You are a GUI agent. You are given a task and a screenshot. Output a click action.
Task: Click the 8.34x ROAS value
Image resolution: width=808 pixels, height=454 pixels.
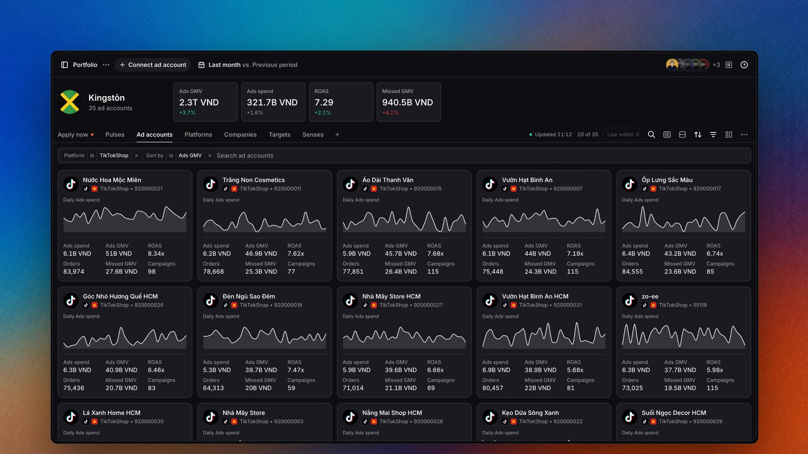click(x=156, y=254)
